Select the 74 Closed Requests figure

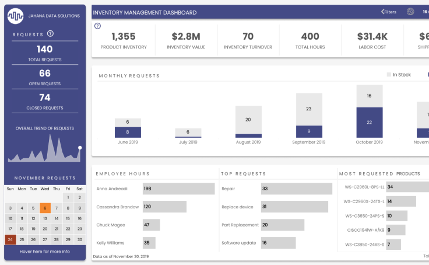[45, 97]
